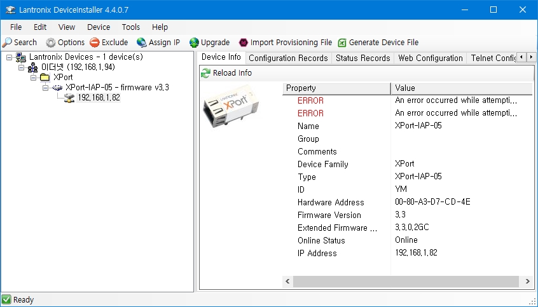This screenshot has width=538, height=307.
Task: Select the 192.168.1.82 tree item text
Action: click(99, 98)
